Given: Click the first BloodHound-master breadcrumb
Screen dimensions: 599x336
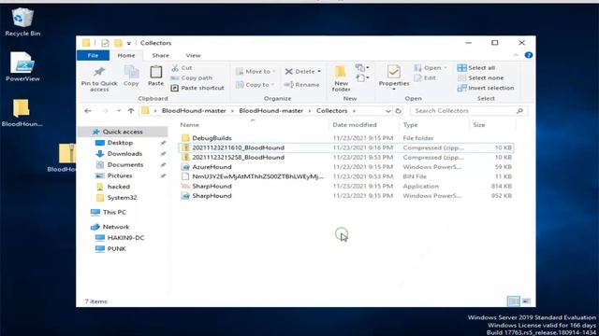Looking at the screenshot, I should tap(194, 111).
